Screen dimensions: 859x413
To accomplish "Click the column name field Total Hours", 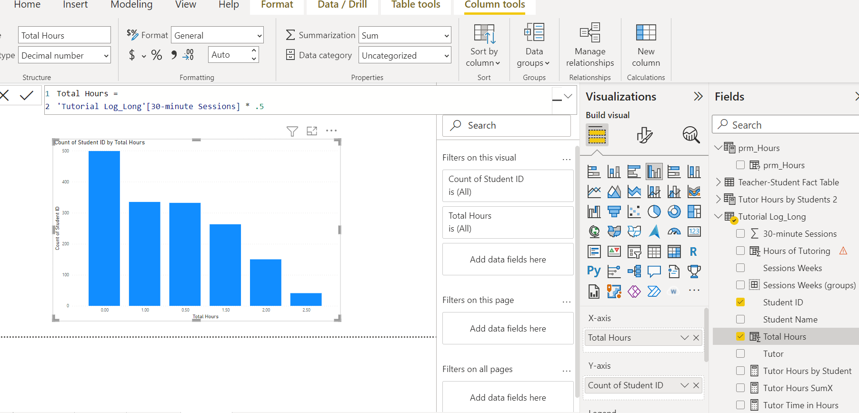I will (x=64, y=35).
